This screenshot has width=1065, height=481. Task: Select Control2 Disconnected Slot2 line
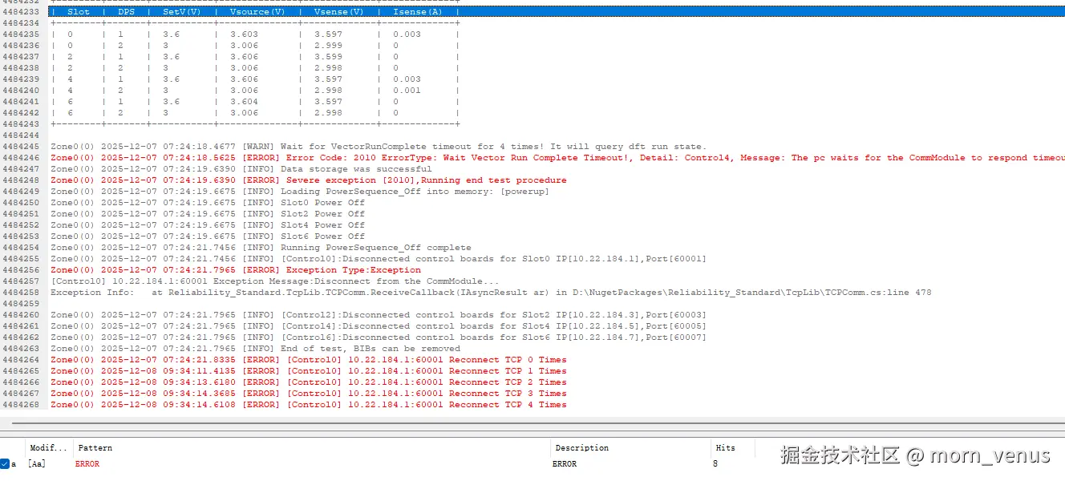[x=379, y=315]
